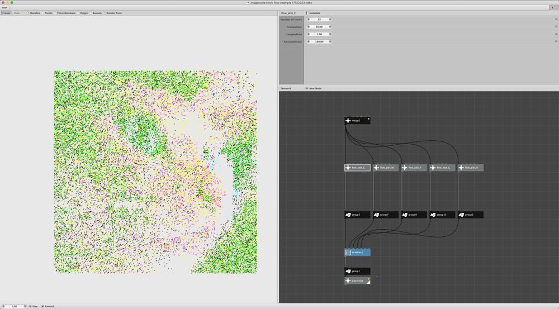The width and height of the screenshot is (559, 309).
Task: Enable the Points checkbox
Action: click(x=42, y=13)
